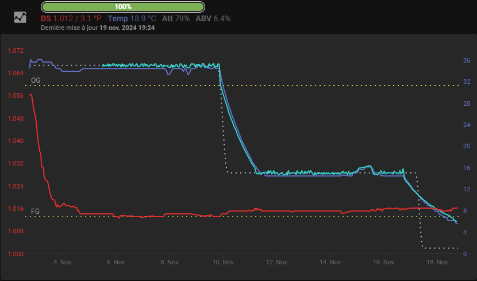Image resolution: width=477 pixels, height=281 pixels.
Task: Click the 16 temperature axis label
Action: pos(467,168)
